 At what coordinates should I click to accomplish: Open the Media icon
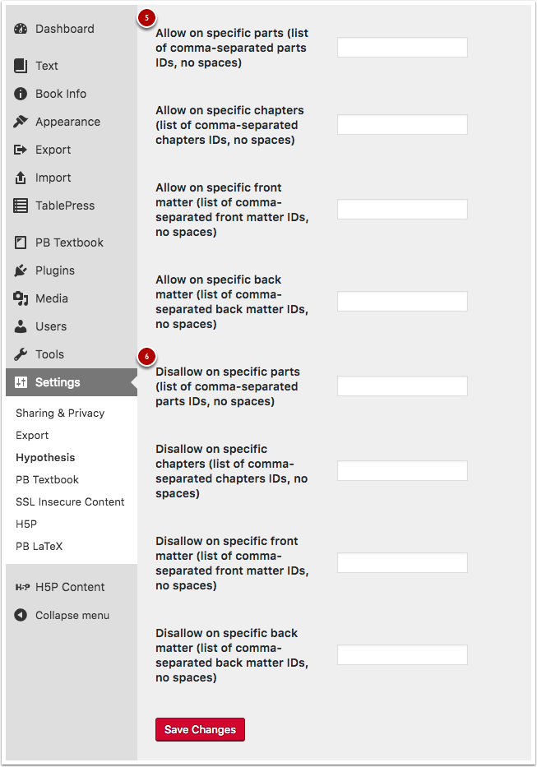(21, 298)
